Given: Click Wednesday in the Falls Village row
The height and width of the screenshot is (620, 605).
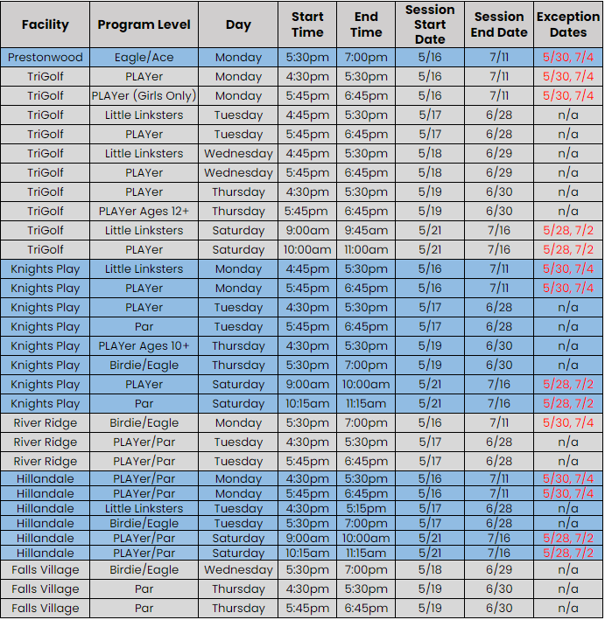Looking at the screenshot, I should pos(238,570).
